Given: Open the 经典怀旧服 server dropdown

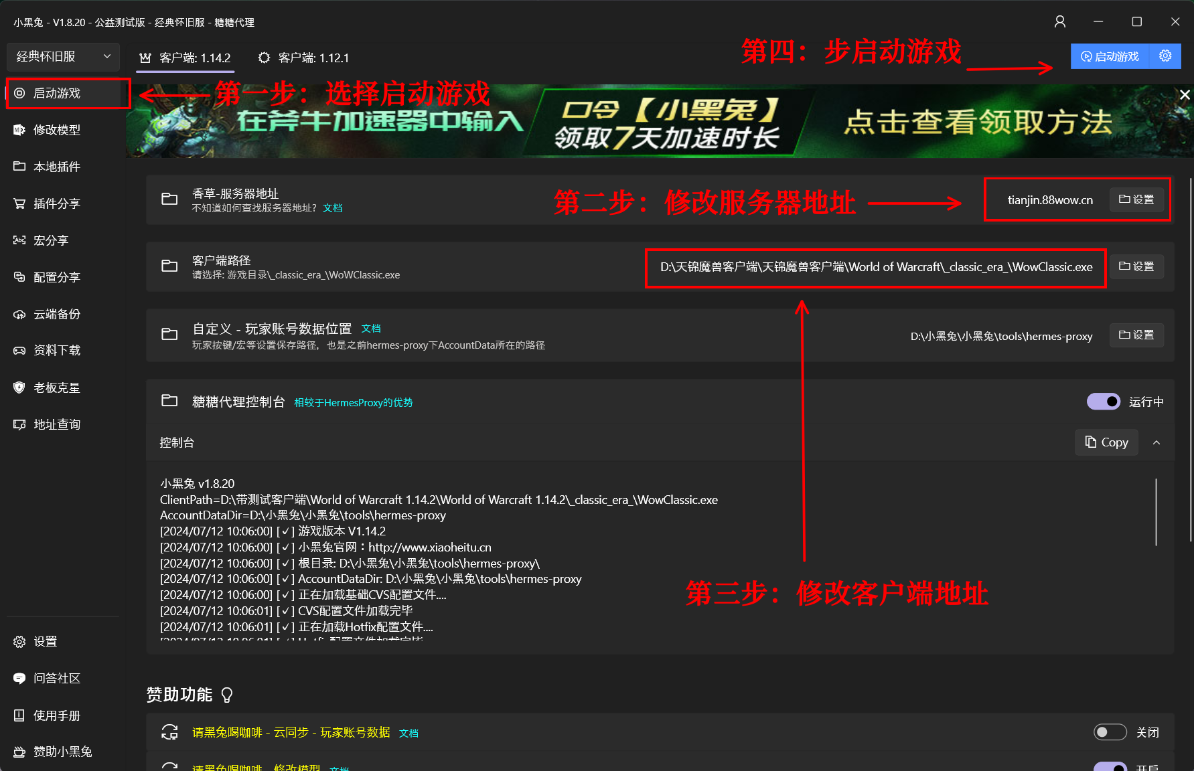Looking at the screenshot, I should (63, 57).
